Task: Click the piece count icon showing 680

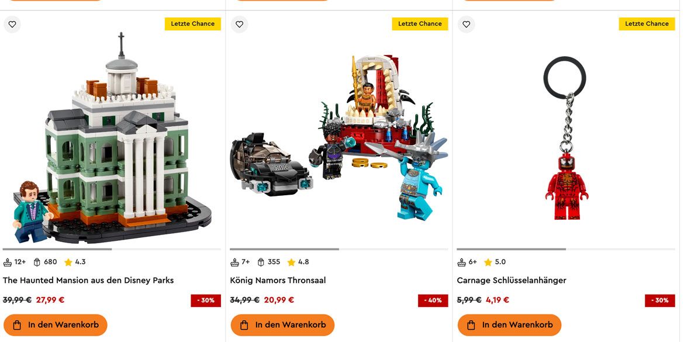Action: 37,262
